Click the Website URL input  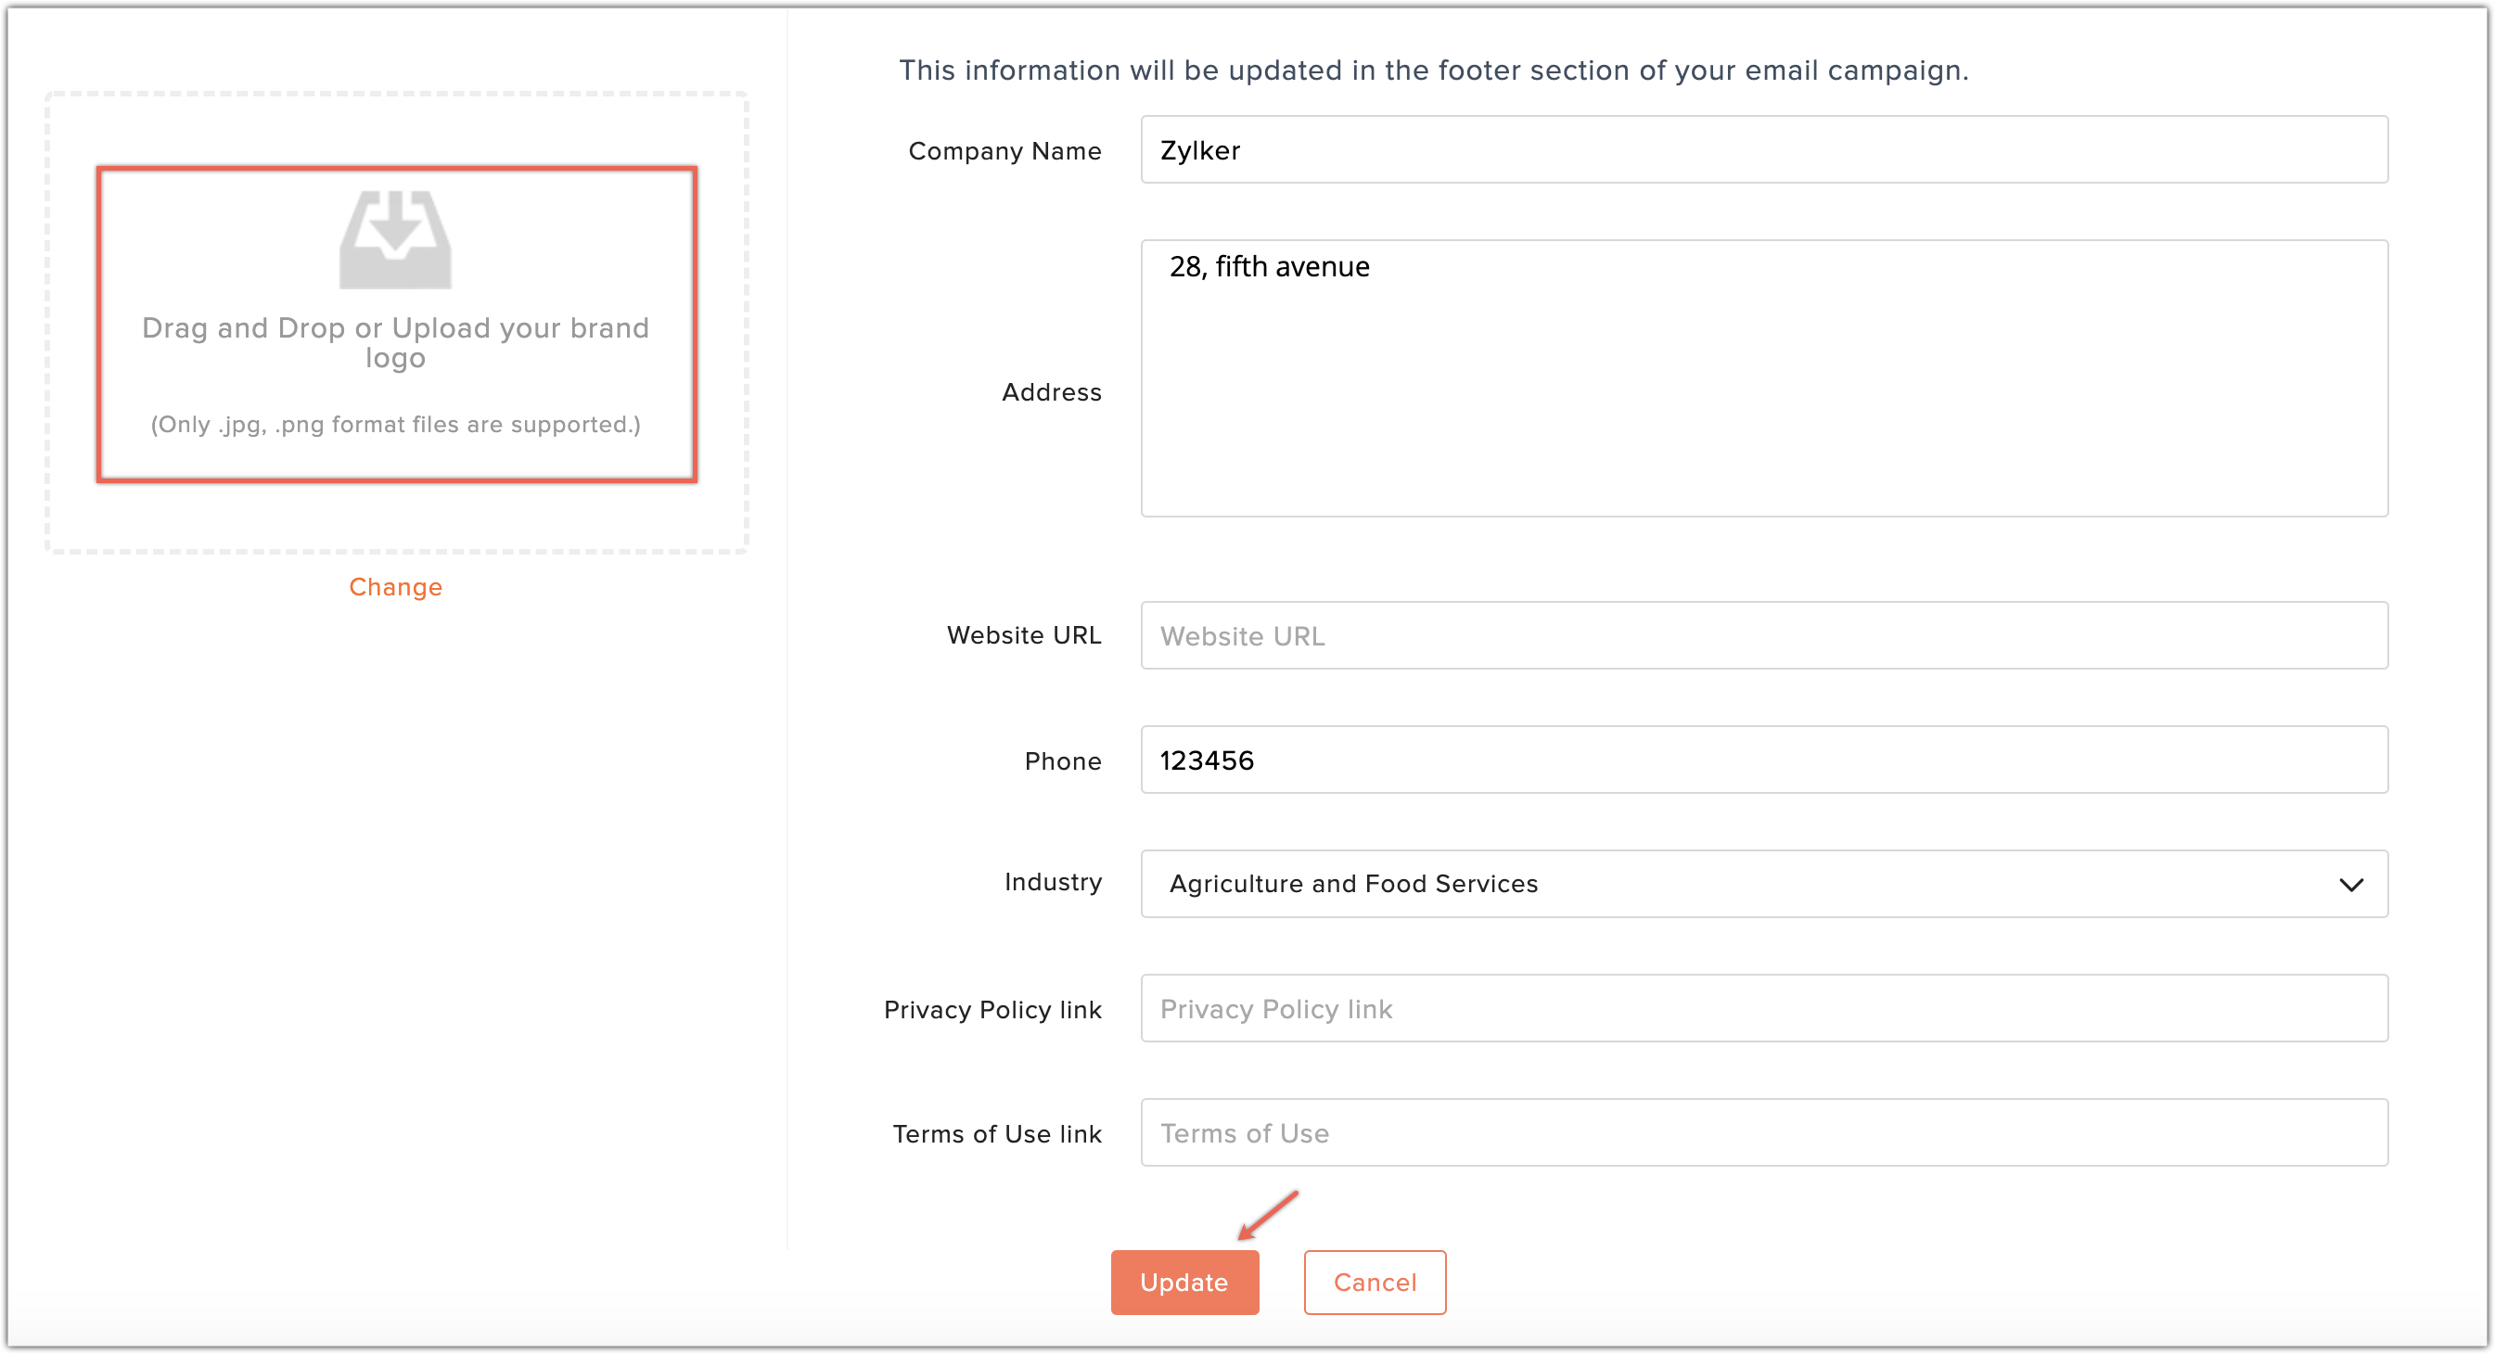coord(1763,636)
